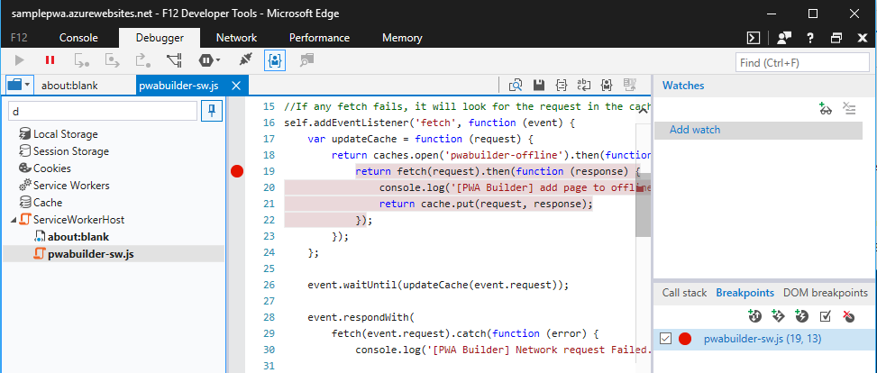Toggle the console panel icon

754,38
